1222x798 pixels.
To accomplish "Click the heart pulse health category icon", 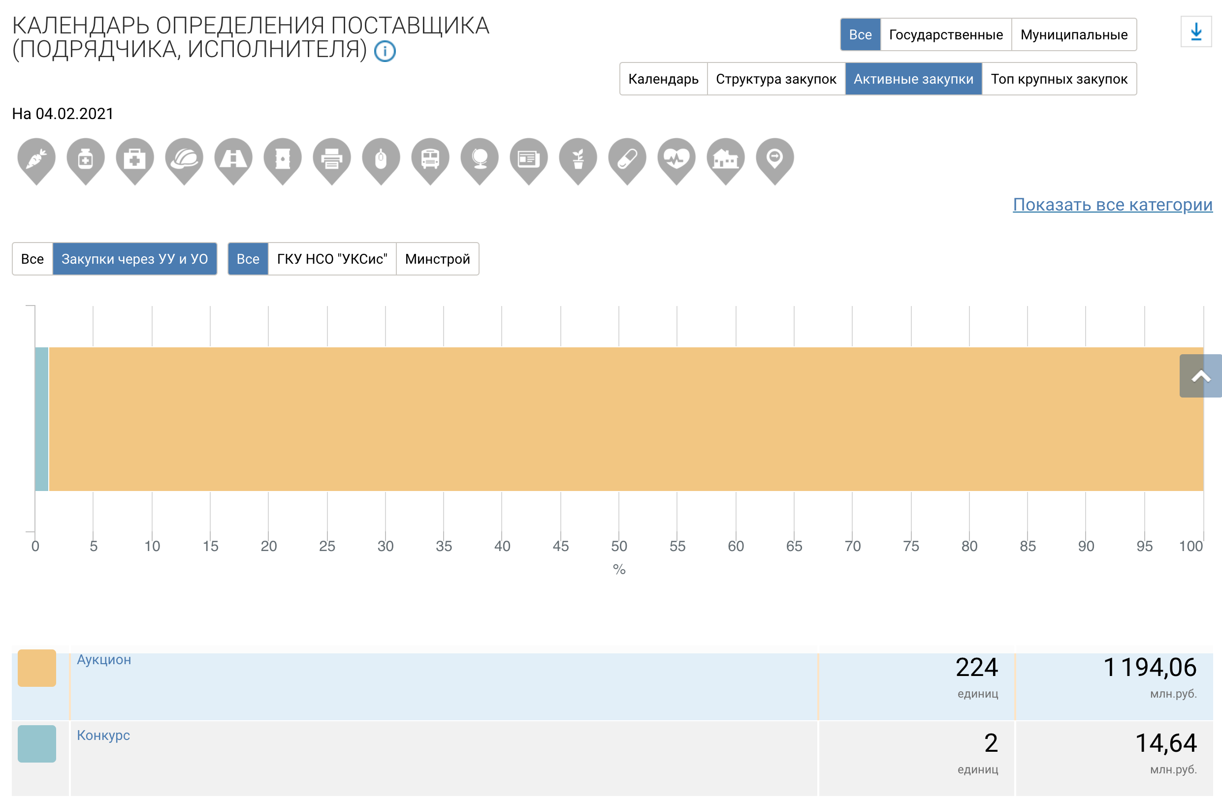I will 676,158.
